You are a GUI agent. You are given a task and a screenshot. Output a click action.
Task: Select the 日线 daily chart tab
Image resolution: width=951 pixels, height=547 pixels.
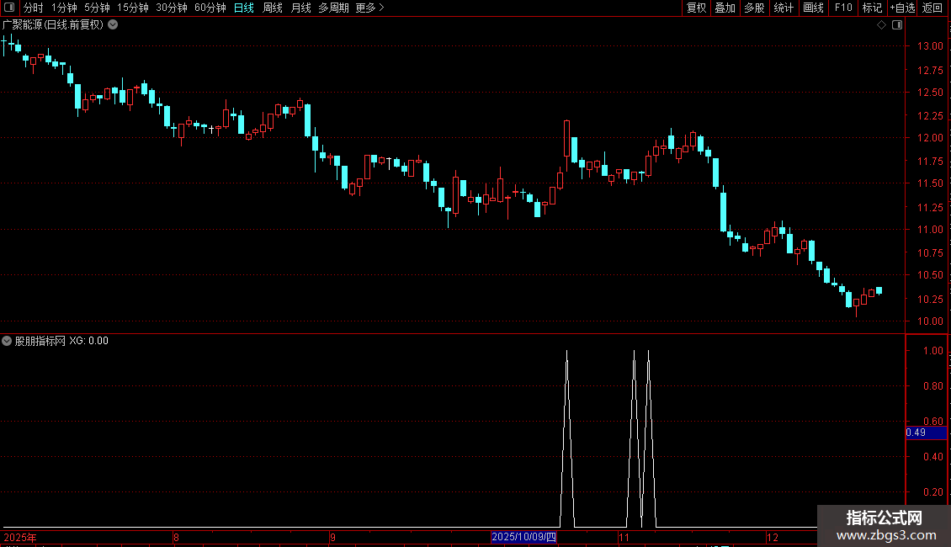(244, 8)
